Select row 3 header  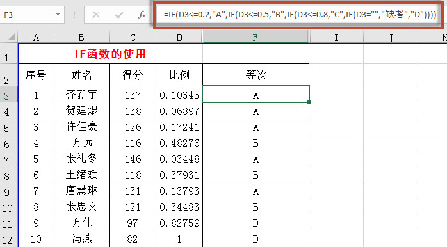tap(9, 94)
